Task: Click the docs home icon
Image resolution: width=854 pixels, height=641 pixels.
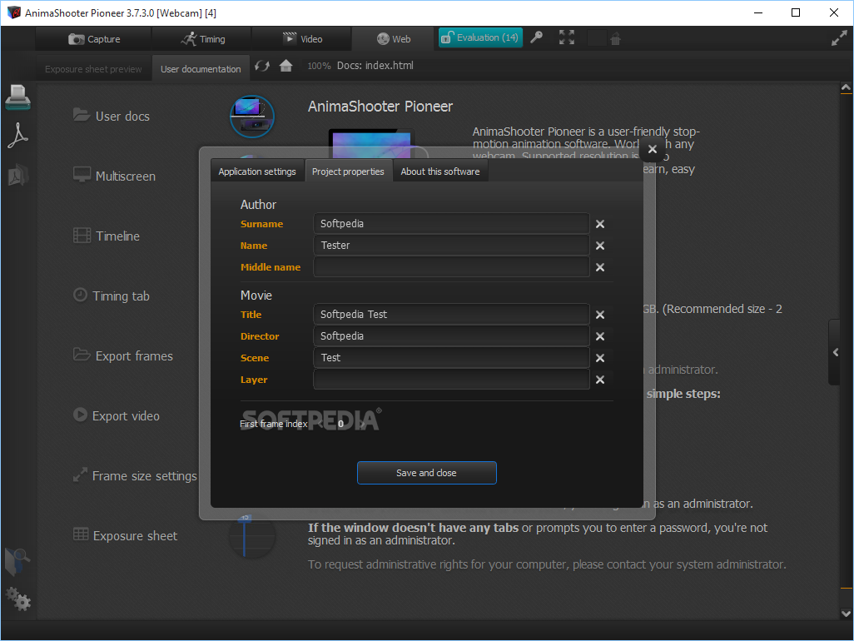Action: pos(286,66)
